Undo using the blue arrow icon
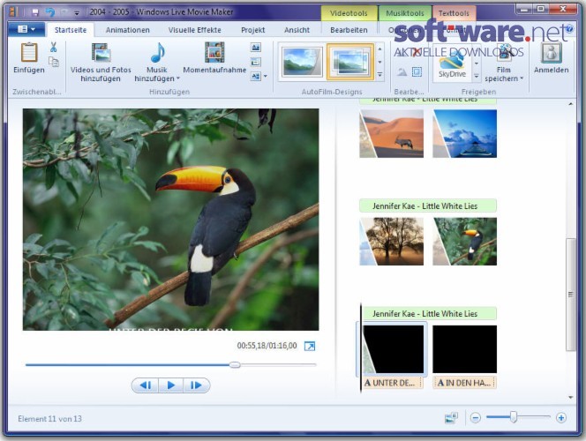This screenshot has width=586, height=441. point(49,12)
